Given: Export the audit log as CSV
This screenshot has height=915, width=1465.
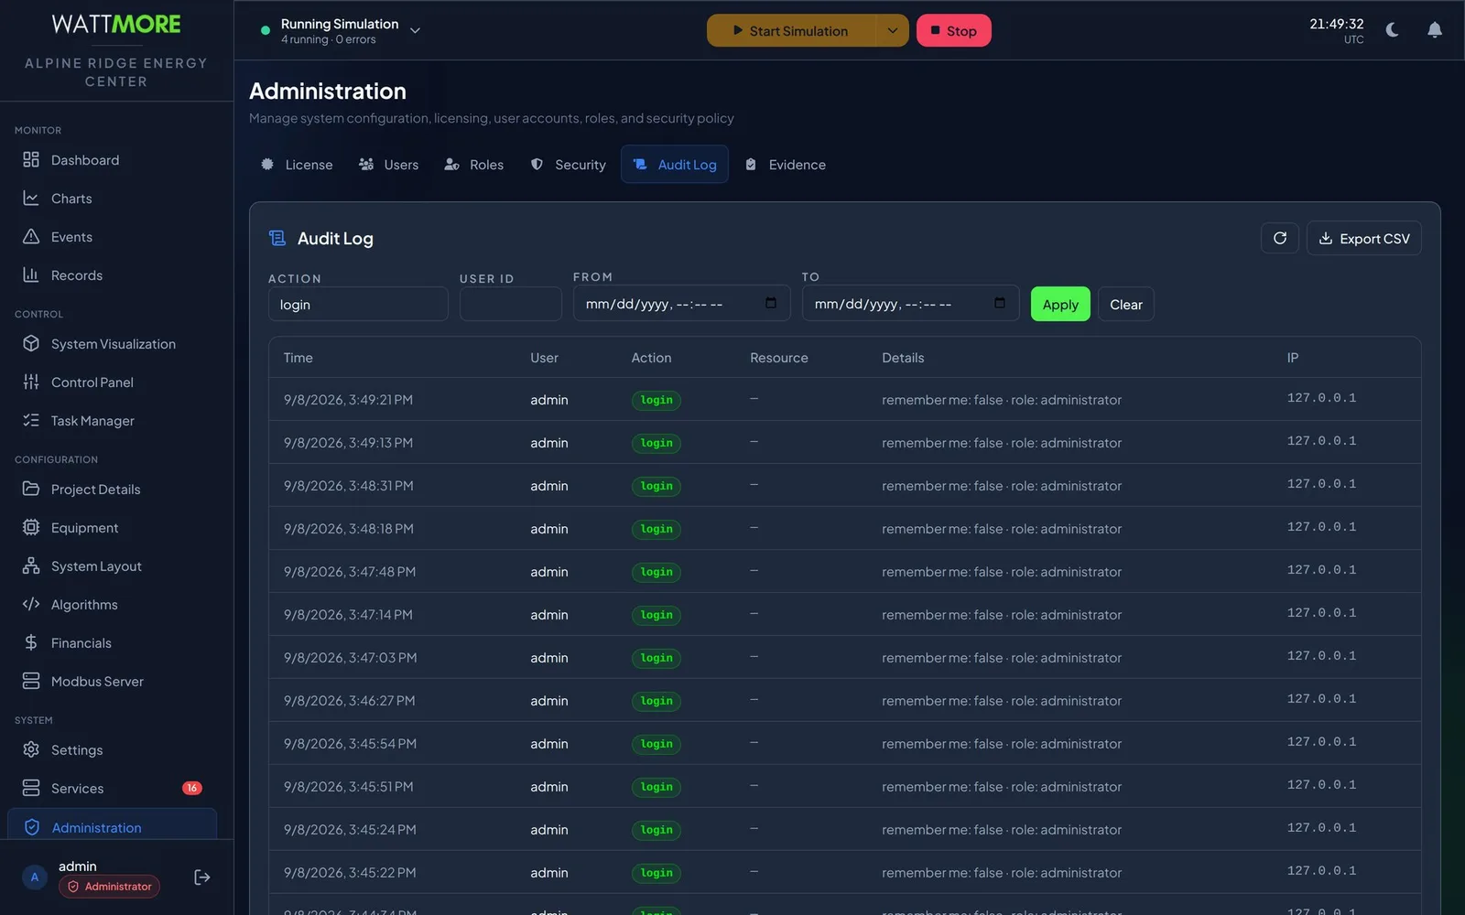Looking at the screenshot, I should (x=1364, y=239).
